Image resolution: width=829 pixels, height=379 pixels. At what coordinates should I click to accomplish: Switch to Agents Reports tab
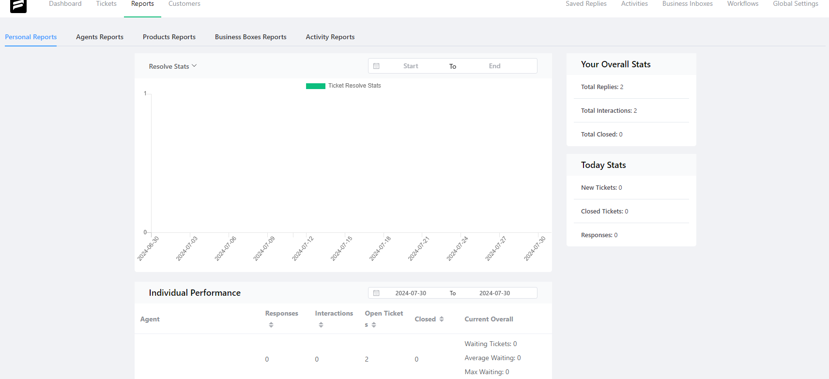(x=100, y=37)
